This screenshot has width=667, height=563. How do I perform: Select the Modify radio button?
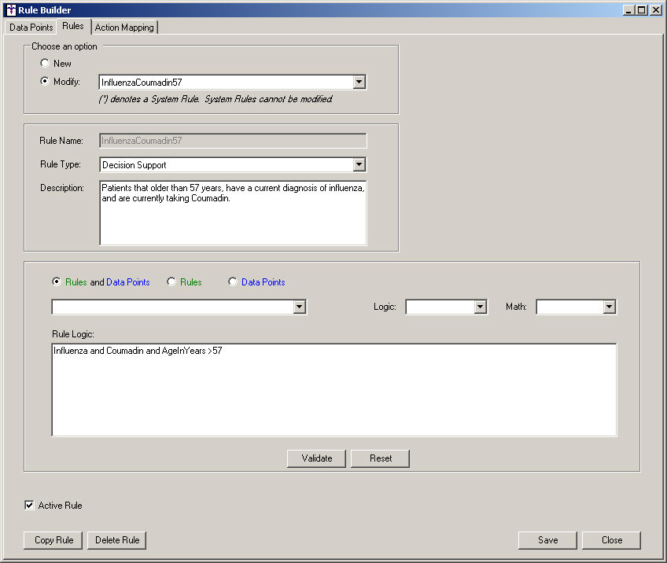(45, 82)
